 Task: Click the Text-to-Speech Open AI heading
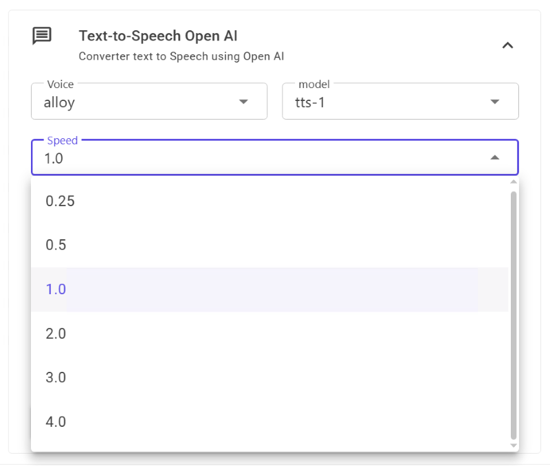pos(158,36)
